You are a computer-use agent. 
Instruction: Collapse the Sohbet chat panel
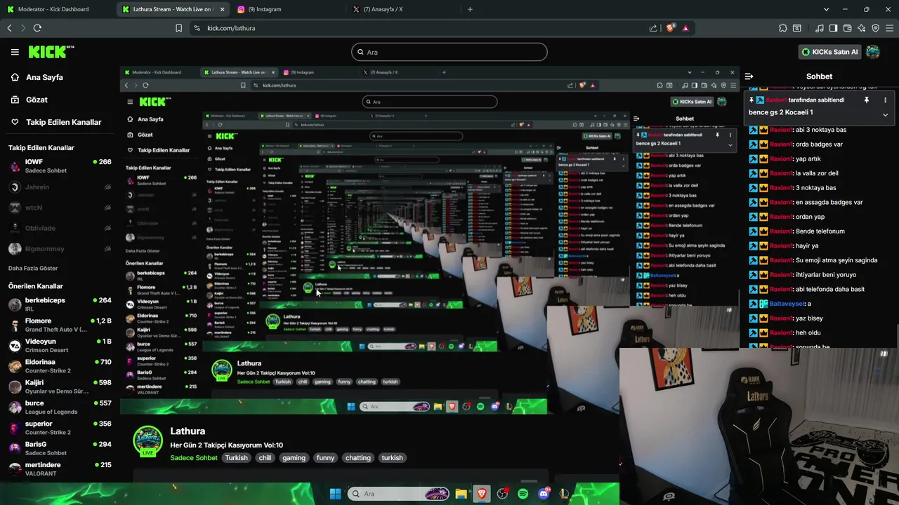pos(749,76)
